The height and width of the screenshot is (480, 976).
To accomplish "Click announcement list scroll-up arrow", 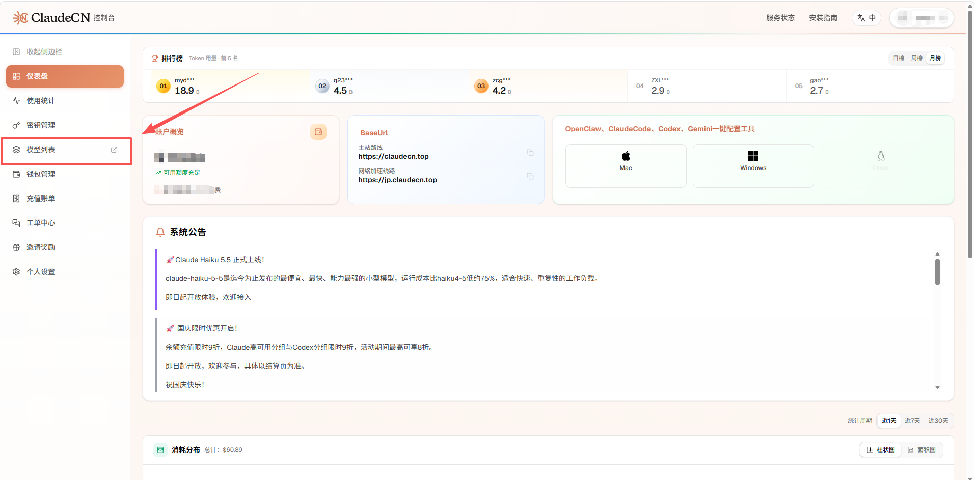I will point(937,254).
